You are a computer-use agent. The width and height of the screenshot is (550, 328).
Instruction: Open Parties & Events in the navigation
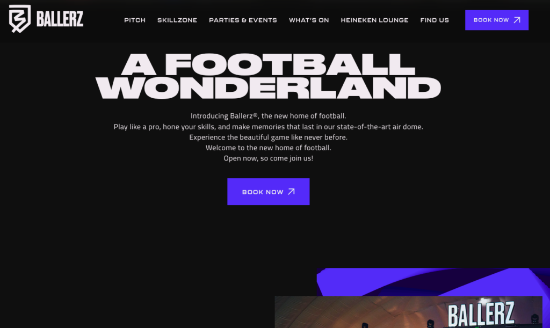click(243, 20)
